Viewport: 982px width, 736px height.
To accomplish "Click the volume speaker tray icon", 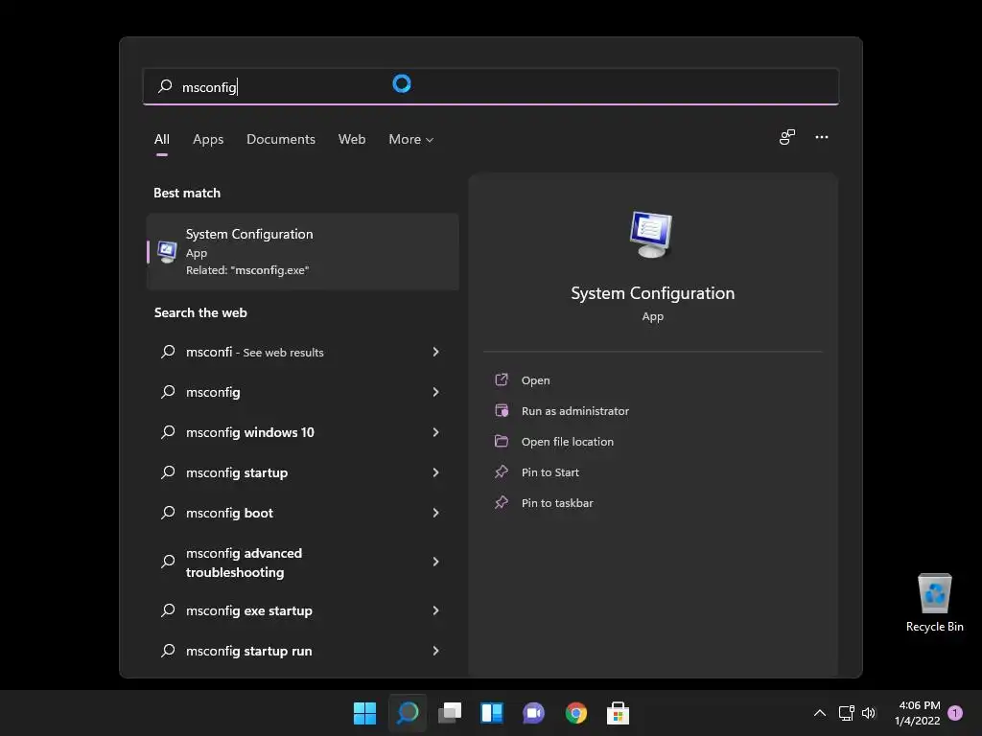I will point(869,713).
